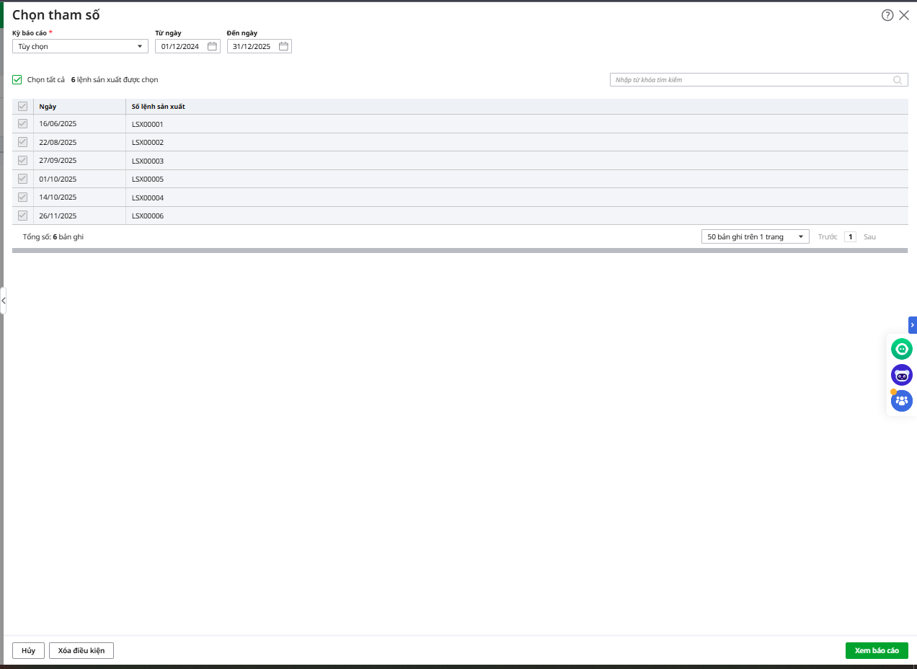Open the Đến ngày calendar picker icon

[283, 46]
